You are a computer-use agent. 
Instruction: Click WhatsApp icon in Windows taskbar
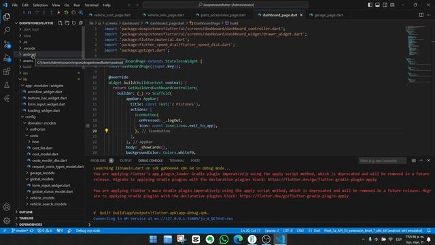click(224, 239)
